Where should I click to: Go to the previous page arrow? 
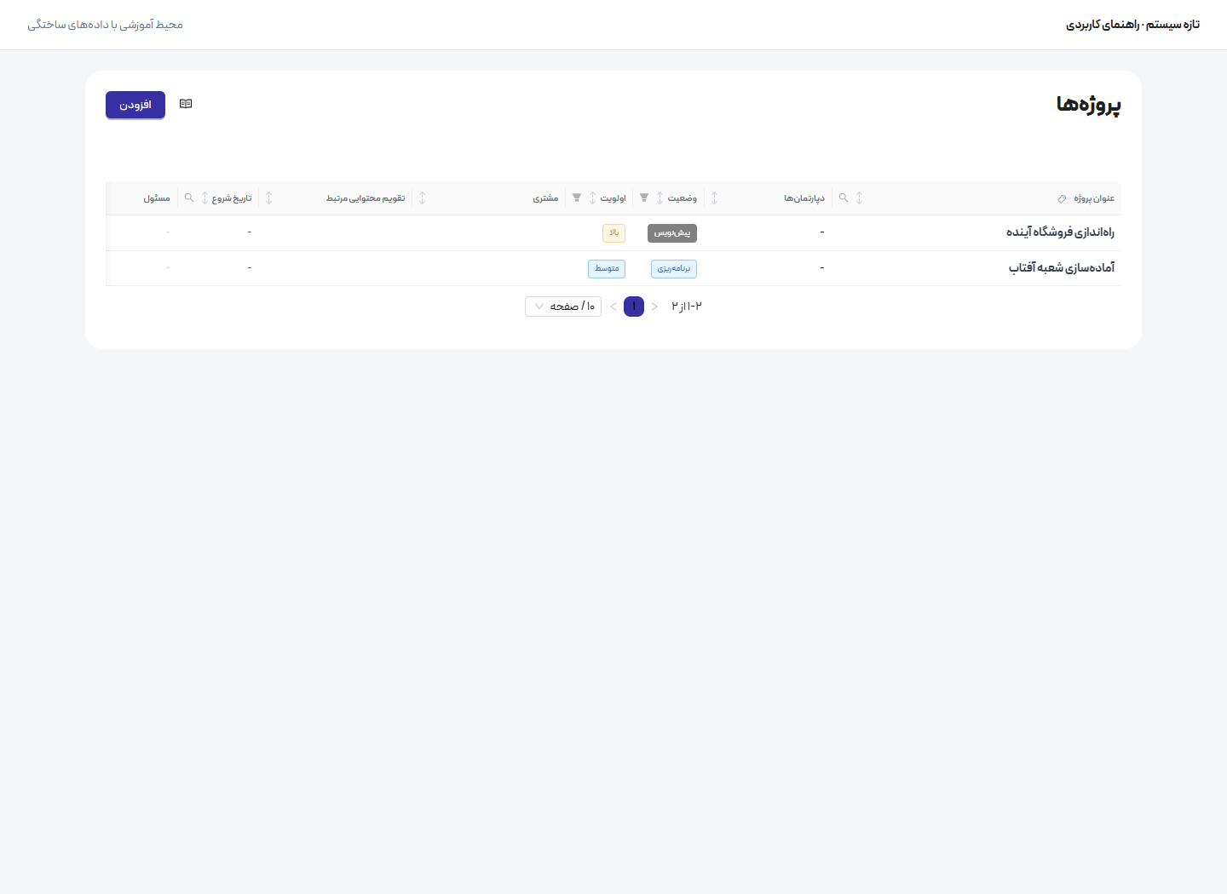pos(654,307)
